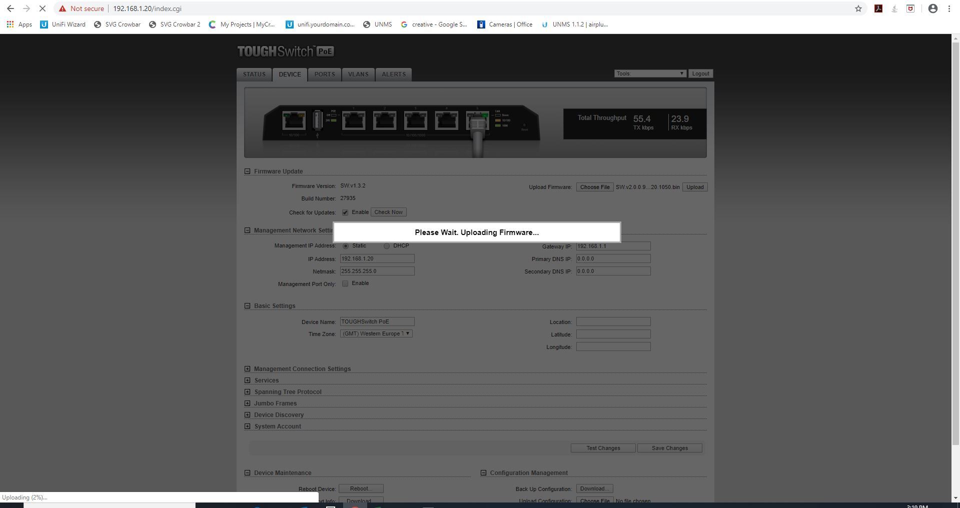Stop page loading with X icon

tap(43, 8)
